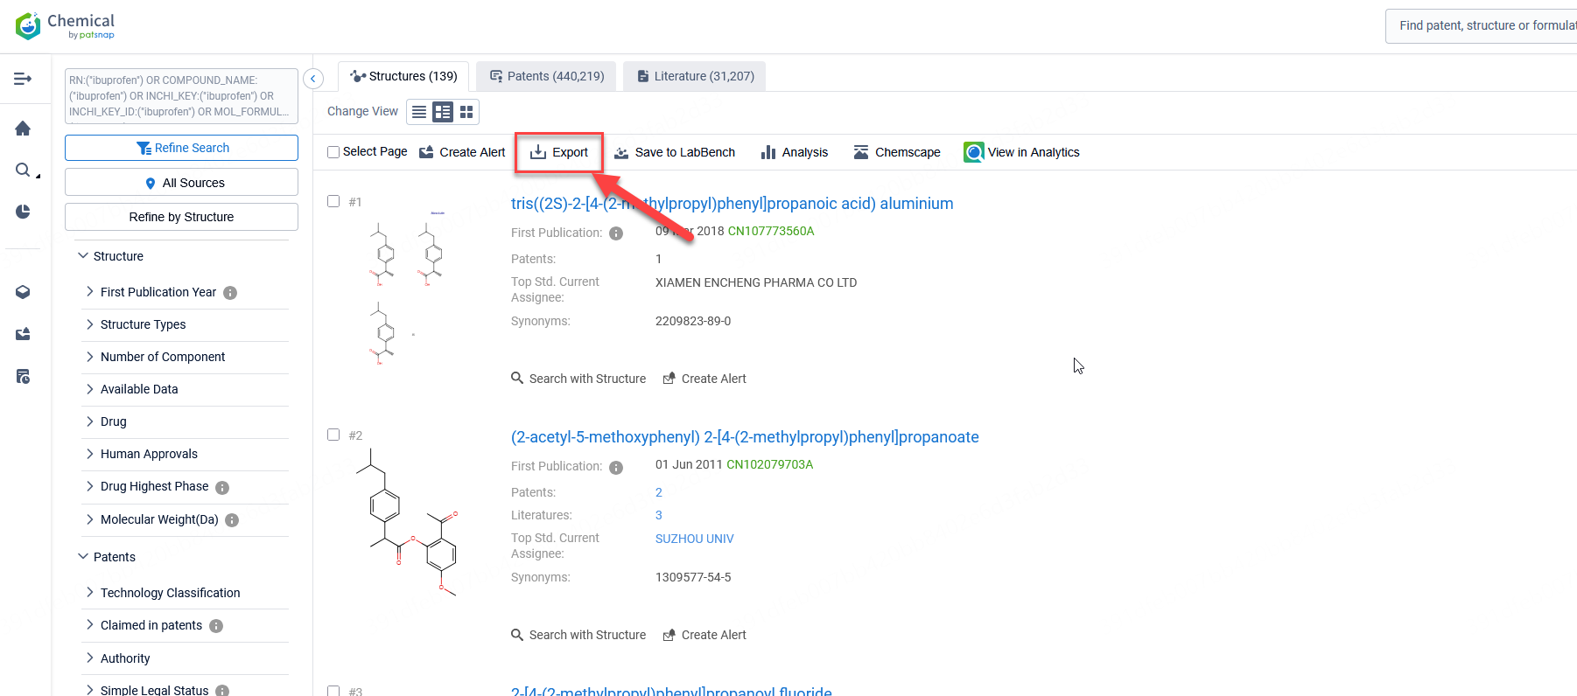Screen dimensions: 1577x696
Task: Open the pie chart icon in sidebar
Action: [23, 212]
